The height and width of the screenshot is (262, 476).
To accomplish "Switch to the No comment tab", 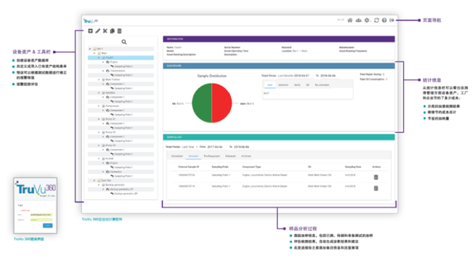I will pos(322,85).
